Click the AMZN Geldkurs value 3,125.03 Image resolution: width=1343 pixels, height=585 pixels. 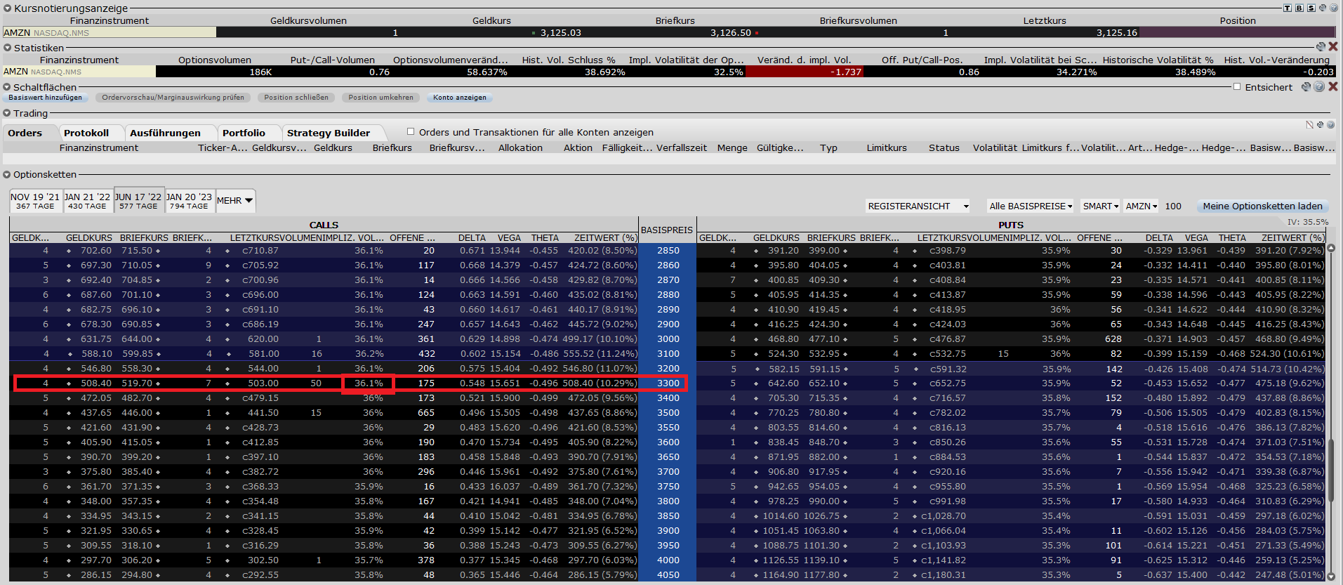[x=561, y=32]
